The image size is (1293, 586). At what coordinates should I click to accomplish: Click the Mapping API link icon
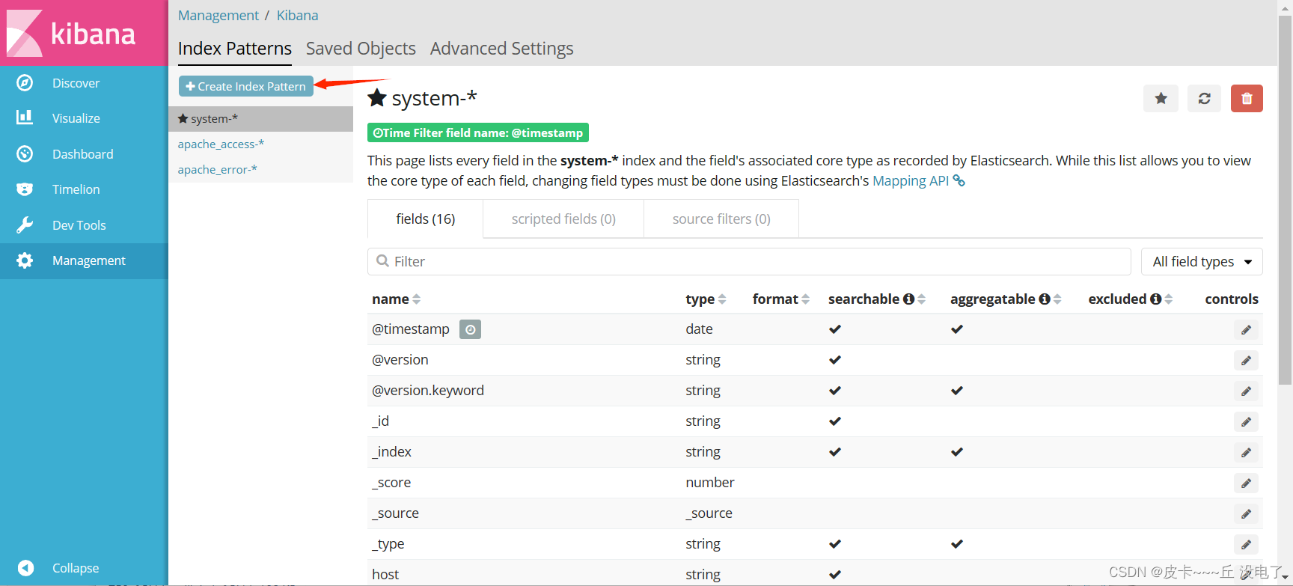[959, 180]
